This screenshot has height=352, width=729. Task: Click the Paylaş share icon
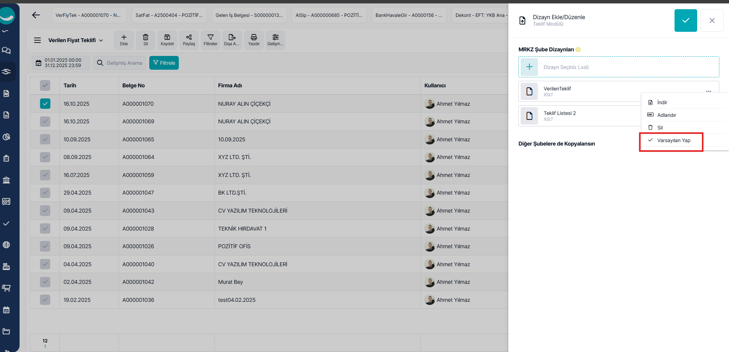coord(189,40)
